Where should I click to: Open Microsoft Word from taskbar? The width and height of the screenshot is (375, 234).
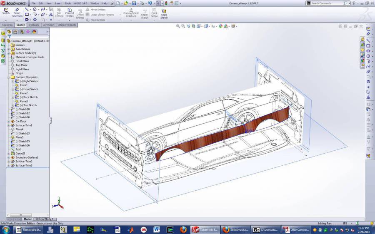click(157, 230)
